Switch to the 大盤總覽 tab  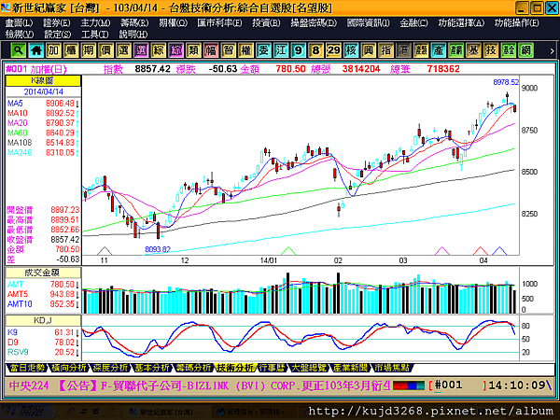coord(309,368)
